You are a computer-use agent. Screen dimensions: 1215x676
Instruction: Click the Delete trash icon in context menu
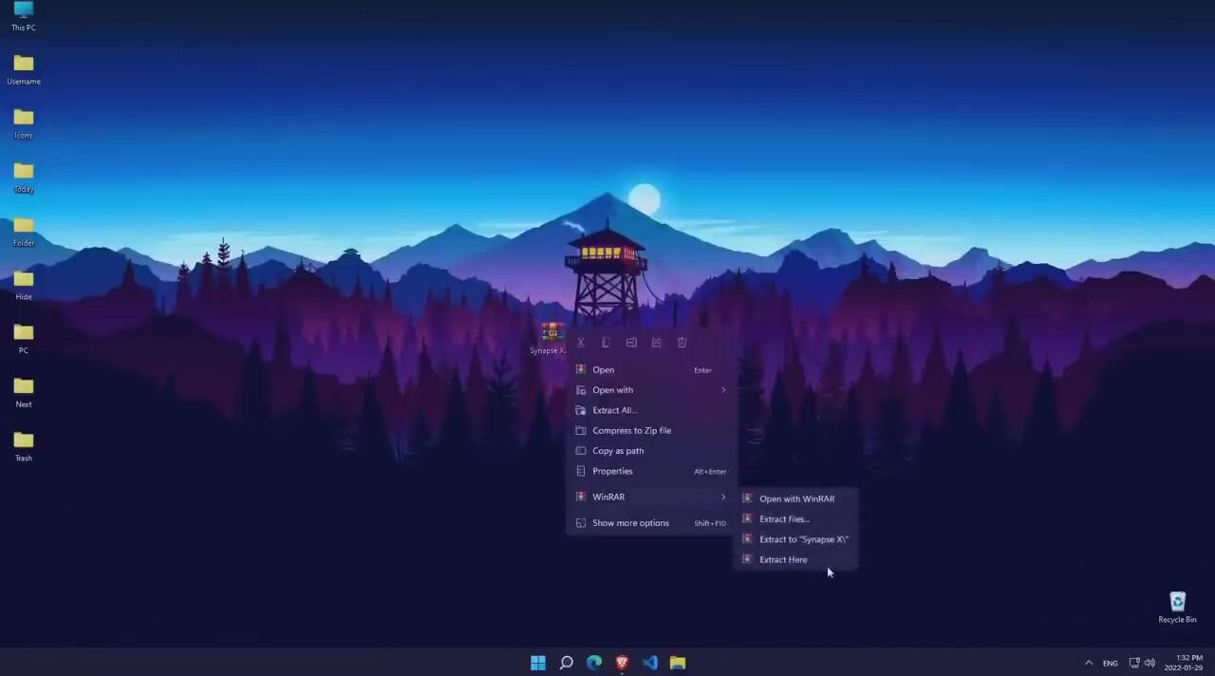682,343
